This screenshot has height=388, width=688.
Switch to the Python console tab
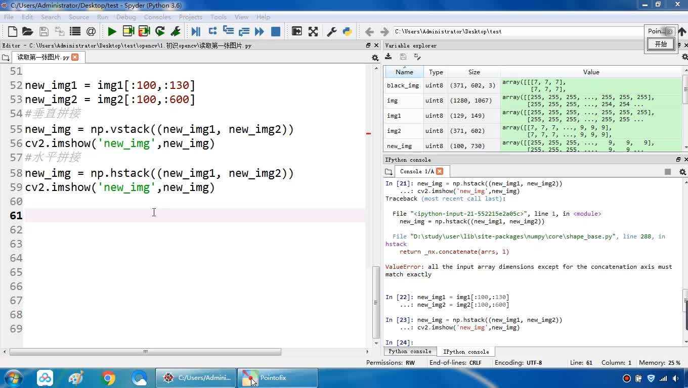410,352
